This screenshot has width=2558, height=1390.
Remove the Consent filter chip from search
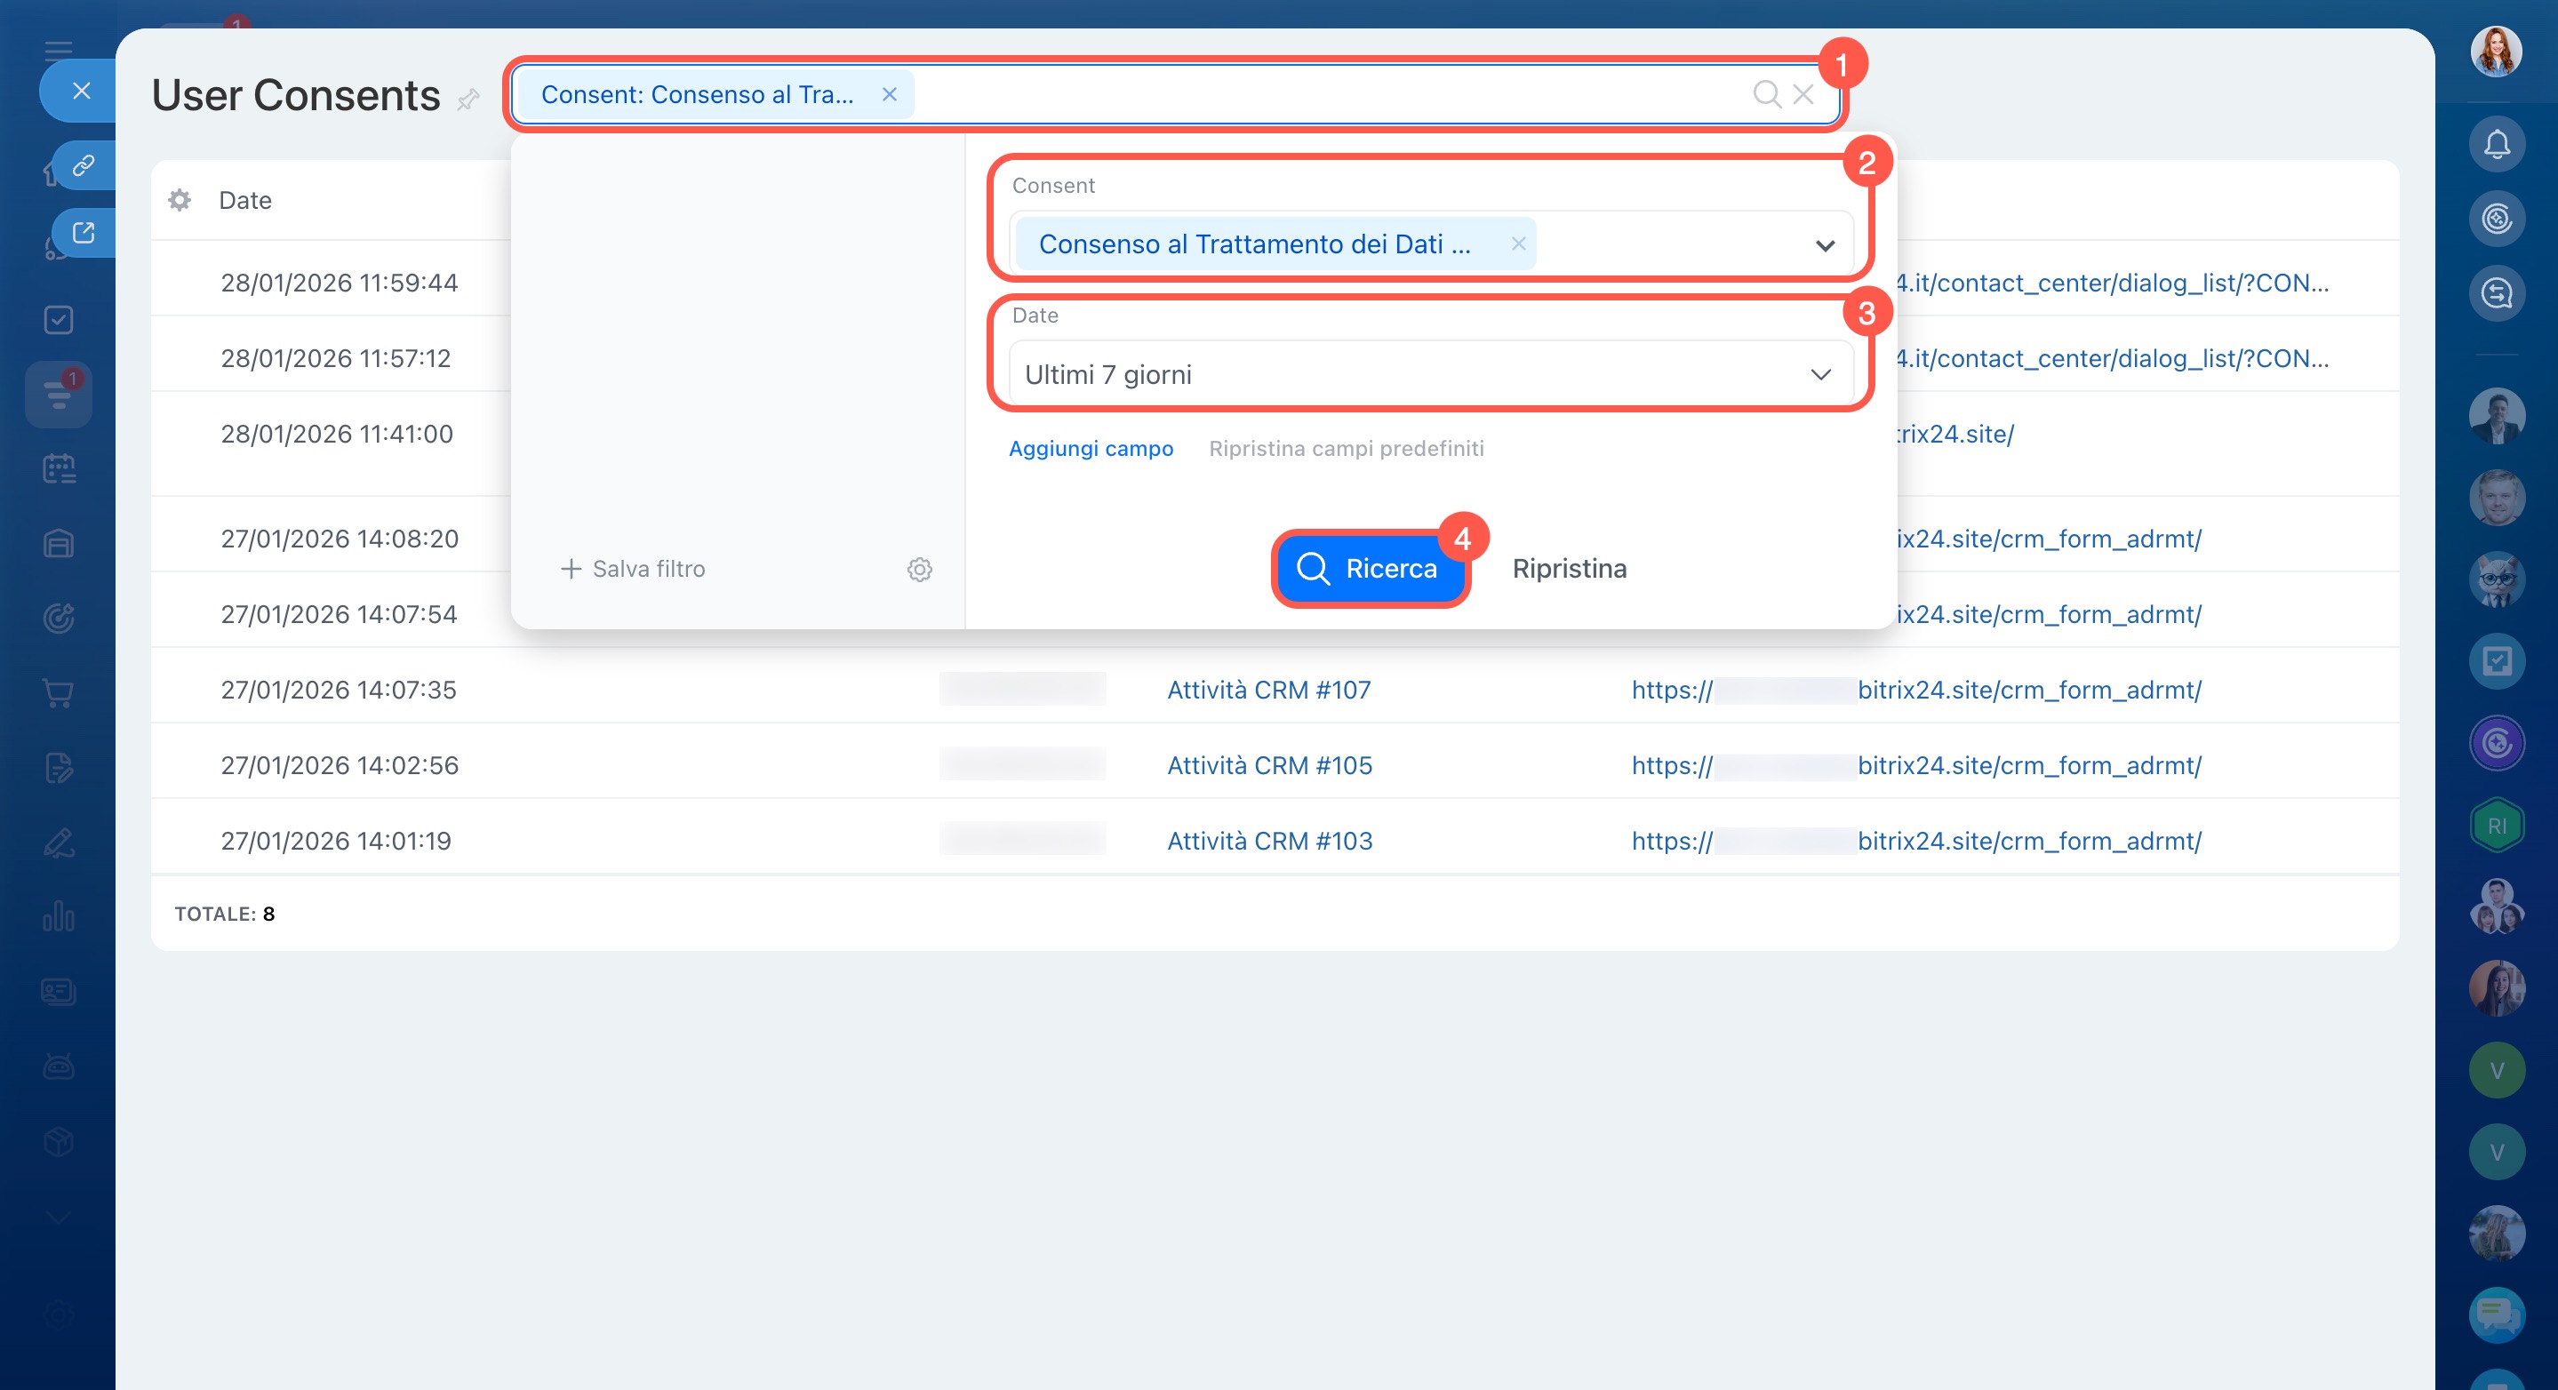(889, 94)
